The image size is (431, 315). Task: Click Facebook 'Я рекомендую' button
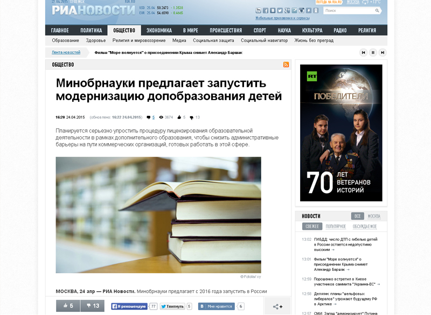click(x=129, y=306)
